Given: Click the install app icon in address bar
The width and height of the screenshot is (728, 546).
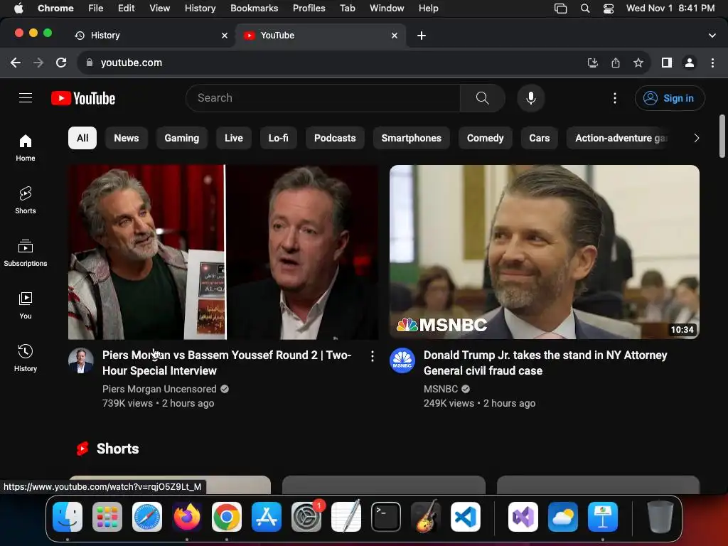Looking at the screenshot, I should (x=592, y=63).
